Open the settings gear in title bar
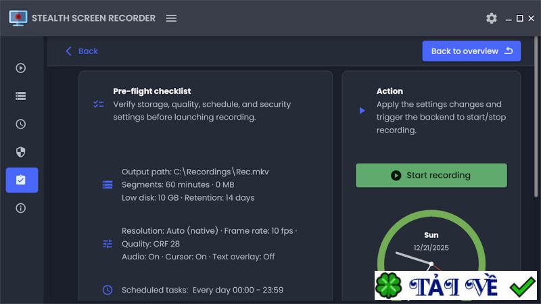The width and height of the screenshot is (541, 304). point(492,18)
